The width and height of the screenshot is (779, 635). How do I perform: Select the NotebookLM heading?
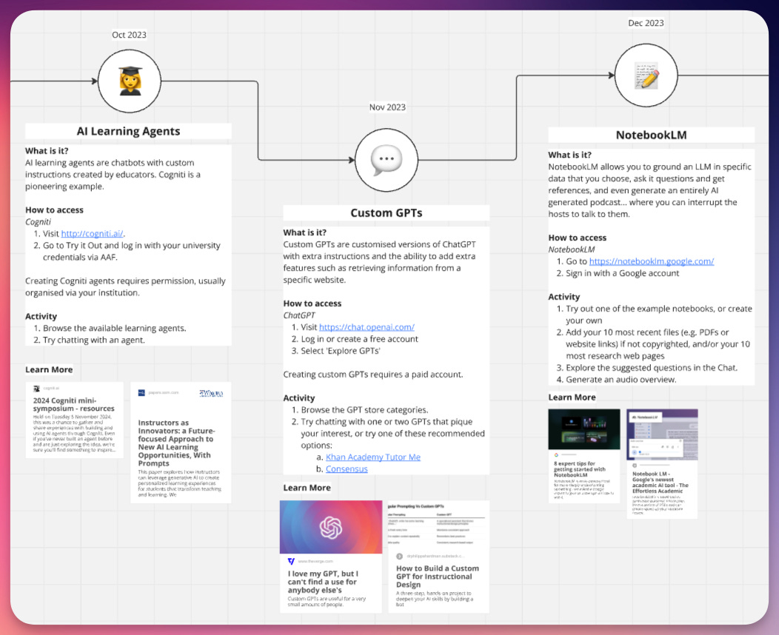652,135
